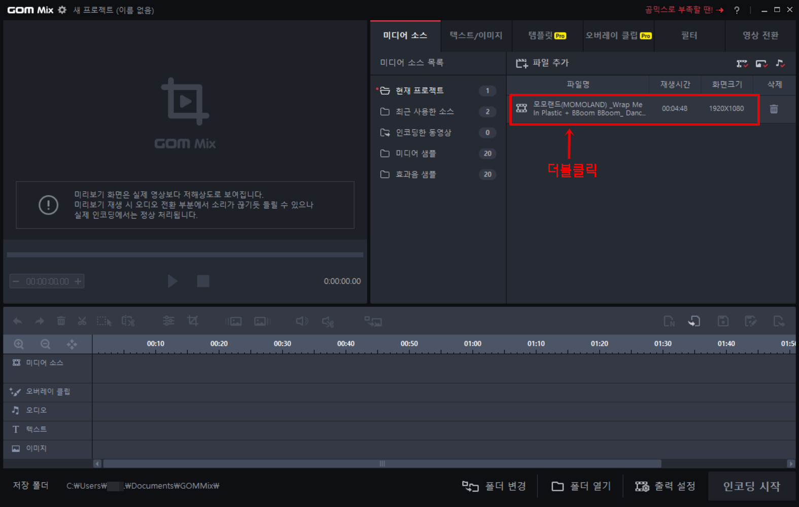The image size is (799, 507).
Task: Increase the timecode with the plus stepper
Action: point(78,281)
